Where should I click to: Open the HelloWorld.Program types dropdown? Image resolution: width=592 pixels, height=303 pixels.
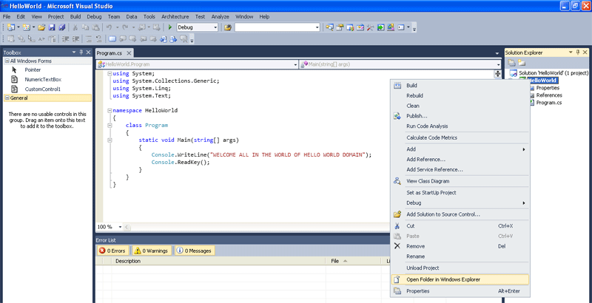pos(295,64)
